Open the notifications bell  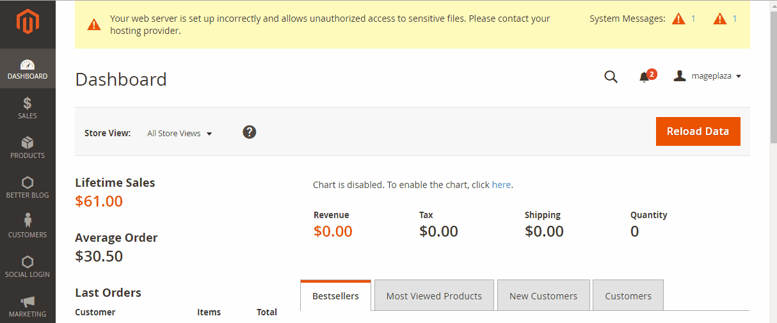(x=645, y=77)
